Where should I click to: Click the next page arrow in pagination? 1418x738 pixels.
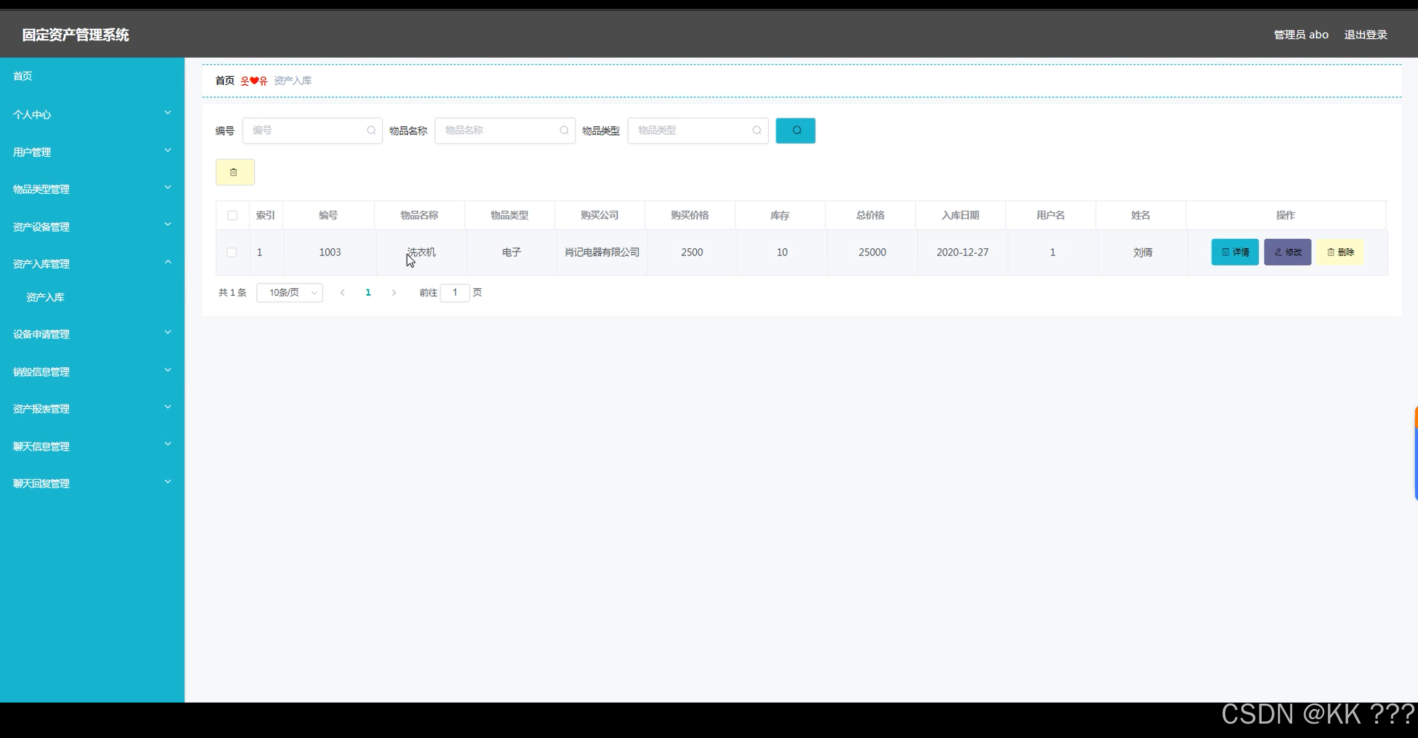[x=394, y=293]
